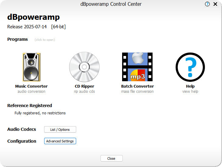Click the 'rip audio cds' subtitle
222x167 pixels.
point(84,92)
